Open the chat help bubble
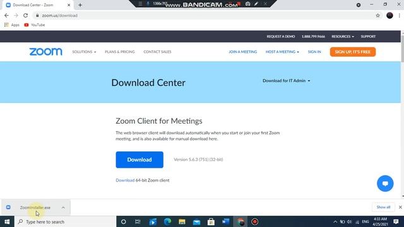 [x=385, y=183]
